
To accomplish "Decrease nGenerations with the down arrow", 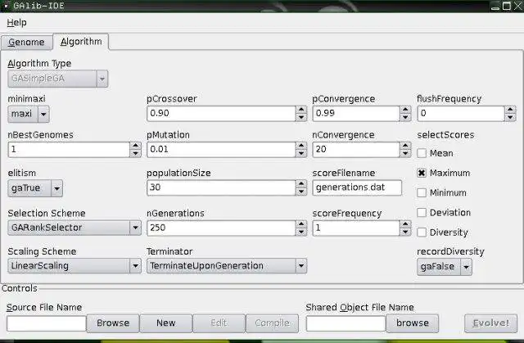I will [301, 232].
